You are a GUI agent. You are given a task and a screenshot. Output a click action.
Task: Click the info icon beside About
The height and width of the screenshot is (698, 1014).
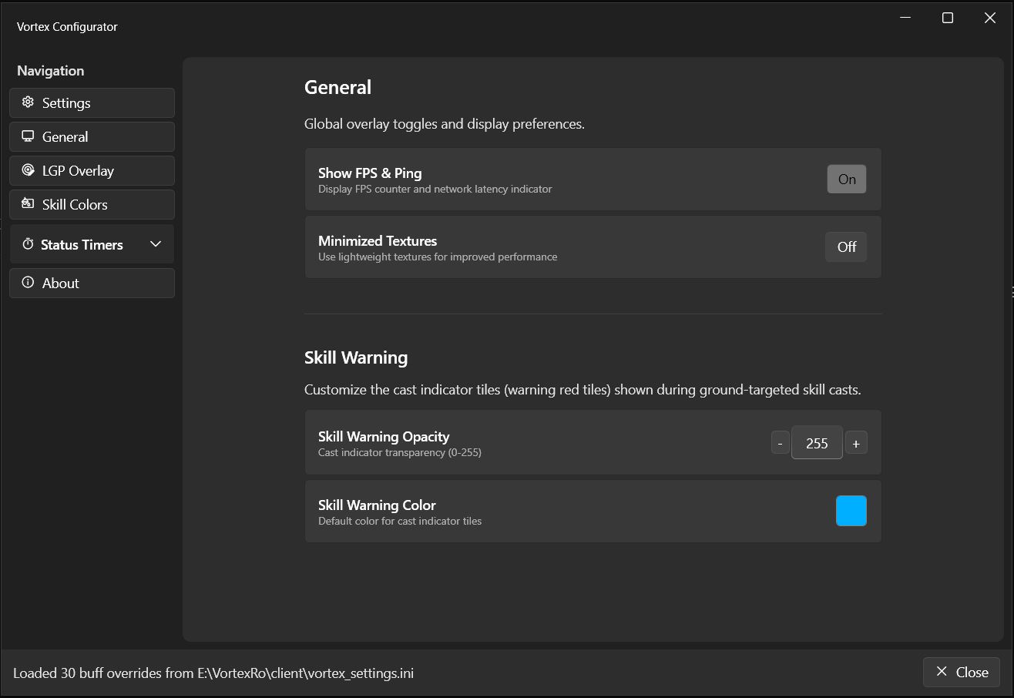coord(28,283)
